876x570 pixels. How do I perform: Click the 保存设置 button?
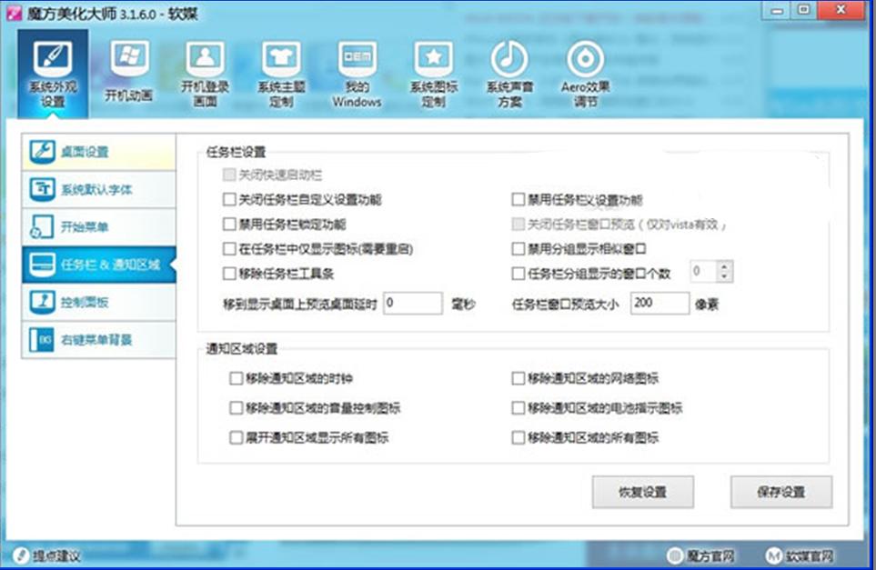781,492
